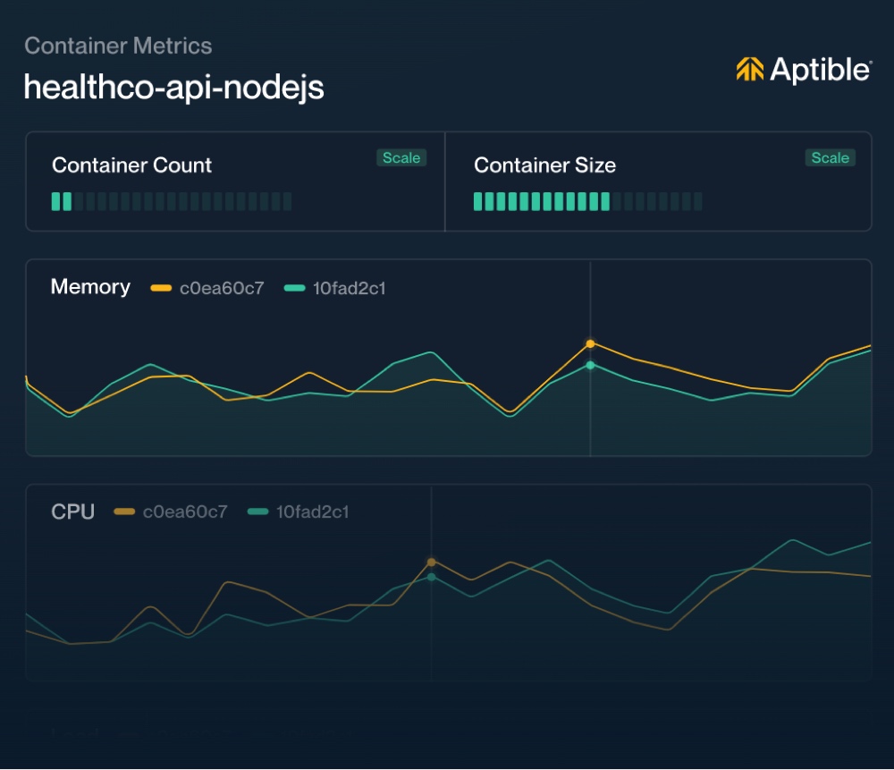Click the Container Count label
This screenshot has height=770, width=894.
(x=131, y=165)
